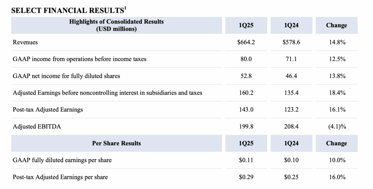Select the Highlights of Consolidated Results header cell
The height and width of the screenshot is (189, 373).
point(117,25)
